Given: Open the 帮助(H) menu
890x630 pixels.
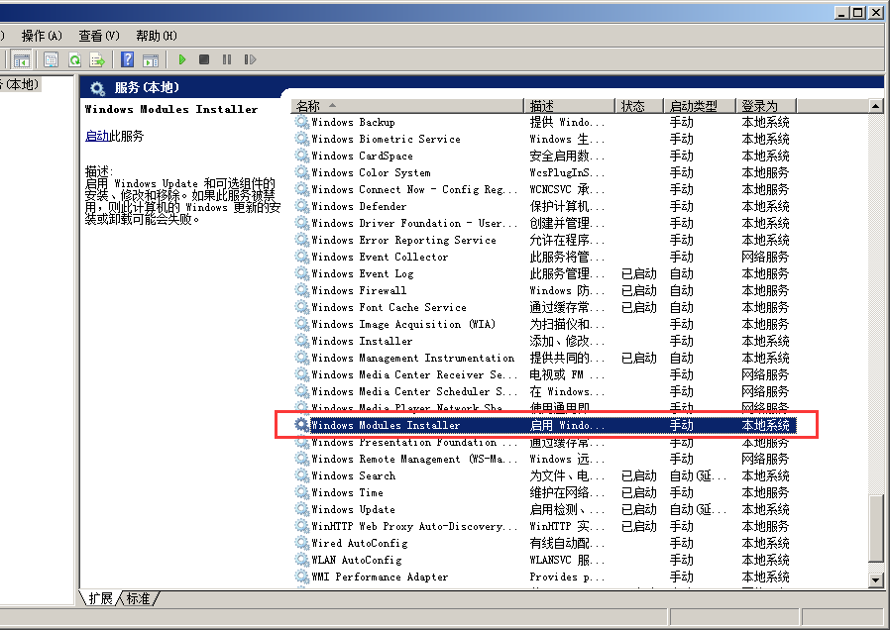Looking at the screenshot, I should click(157, 36).
